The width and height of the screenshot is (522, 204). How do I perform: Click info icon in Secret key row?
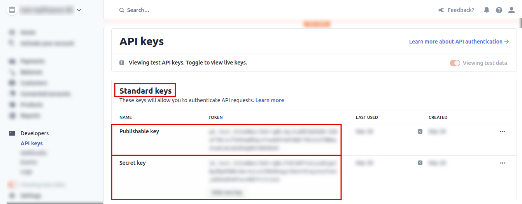[420, 163]
